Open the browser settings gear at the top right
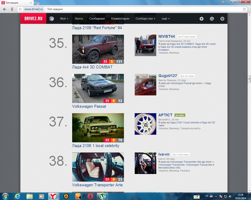Image resolution: width=251 pixels, height=200 pixels. 223,2
